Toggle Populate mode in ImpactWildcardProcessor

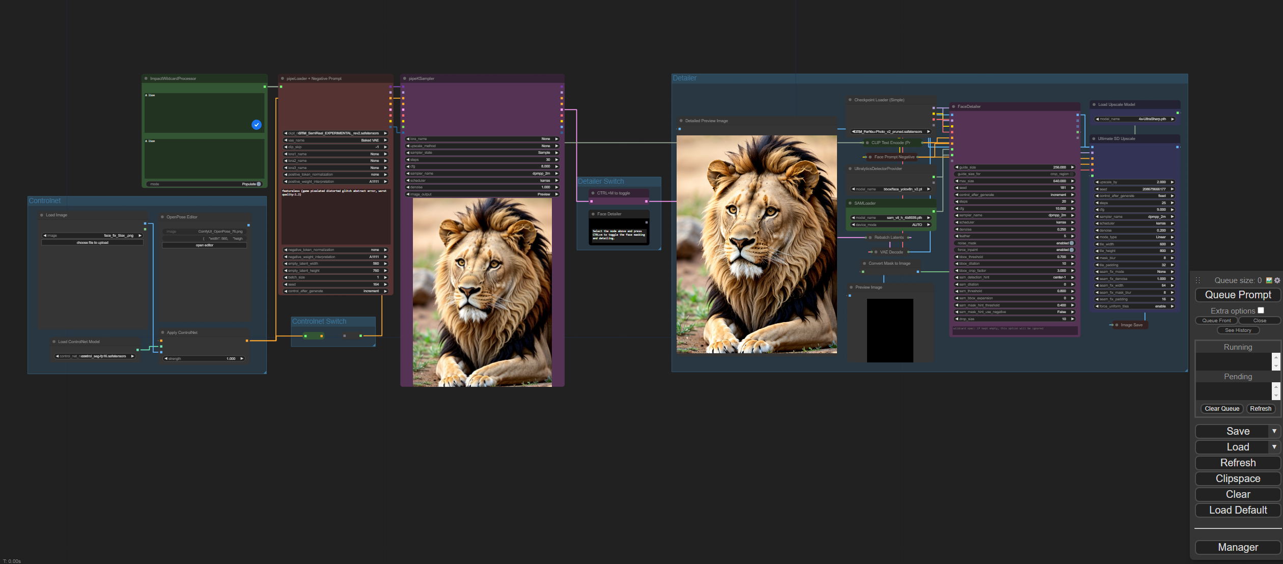(x=259, y=184)
